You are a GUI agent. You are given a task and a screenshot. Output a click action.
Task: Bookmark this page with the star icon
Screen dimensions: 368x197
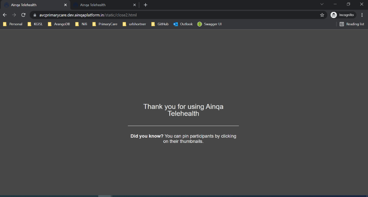click(322, 15)
